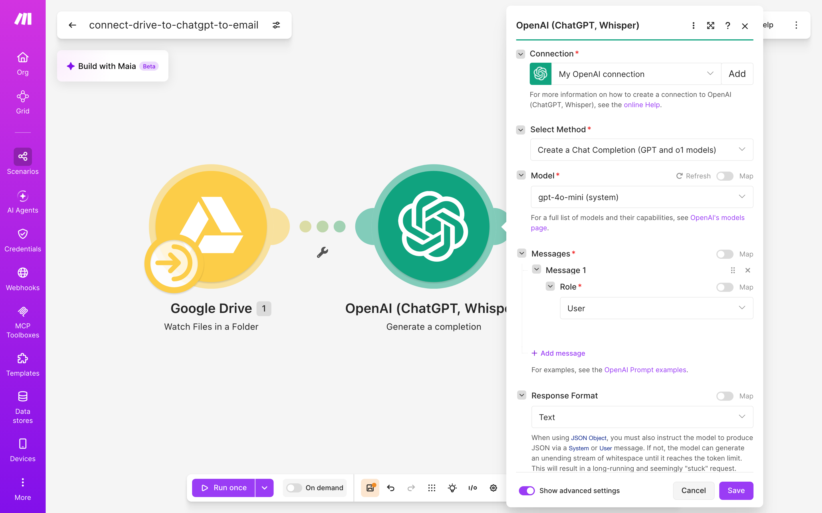Click Add message
This screenshot has height=513, width=822.
point(558,353)
